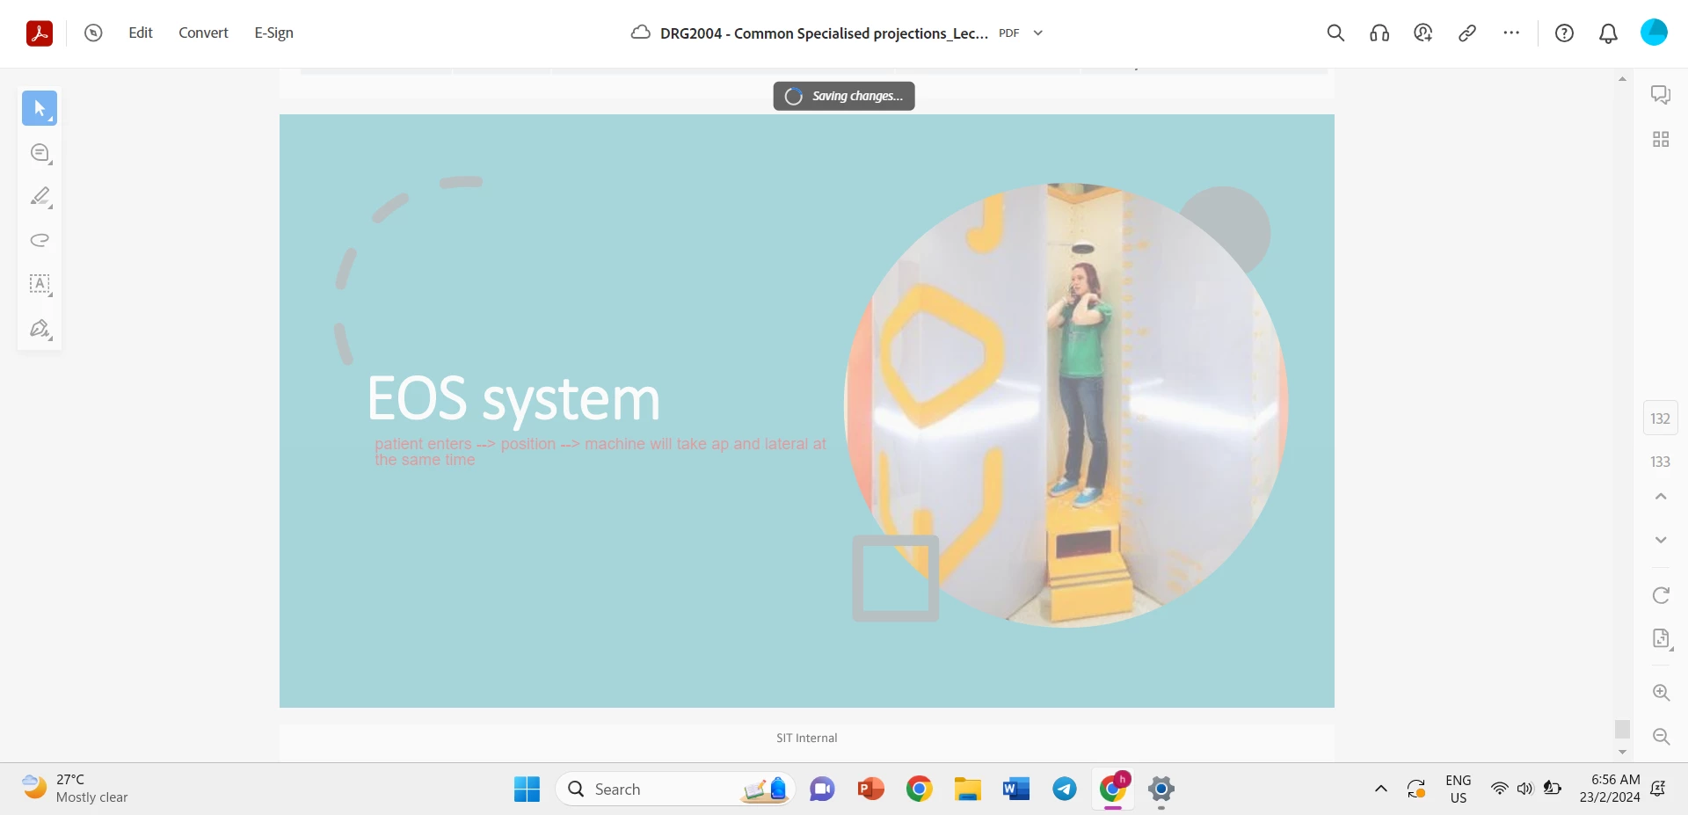Select the add comment tool
Screen dimensions: 1688x815
[40, 153]
